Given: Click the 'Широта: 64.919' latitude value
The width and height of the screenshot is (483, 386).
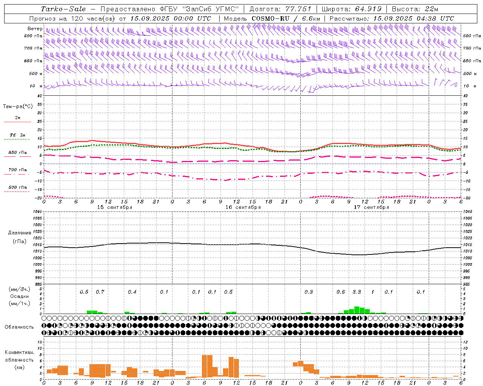Looking at the screenshot, I should tap(351, 9).
